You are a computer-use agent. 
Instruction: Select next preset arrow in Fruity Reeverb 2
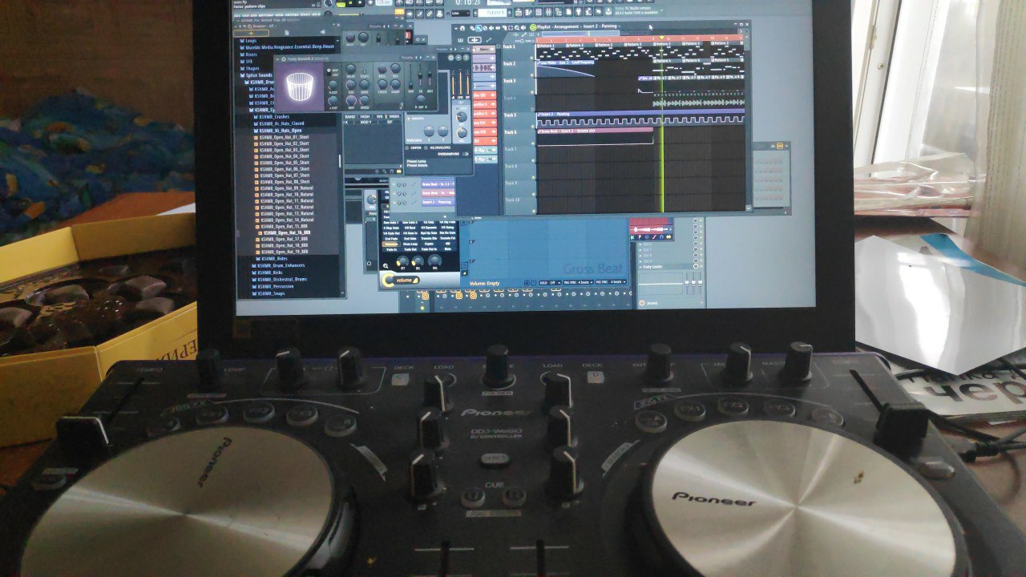pyautogui.click(x=421, y=58)
